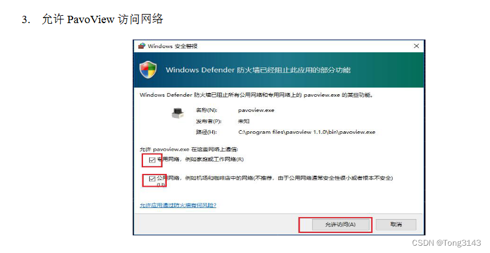The height and width of the screenshot is (253, 490).
Task: Click the 路径(H) label
Action: pos(206,132)
